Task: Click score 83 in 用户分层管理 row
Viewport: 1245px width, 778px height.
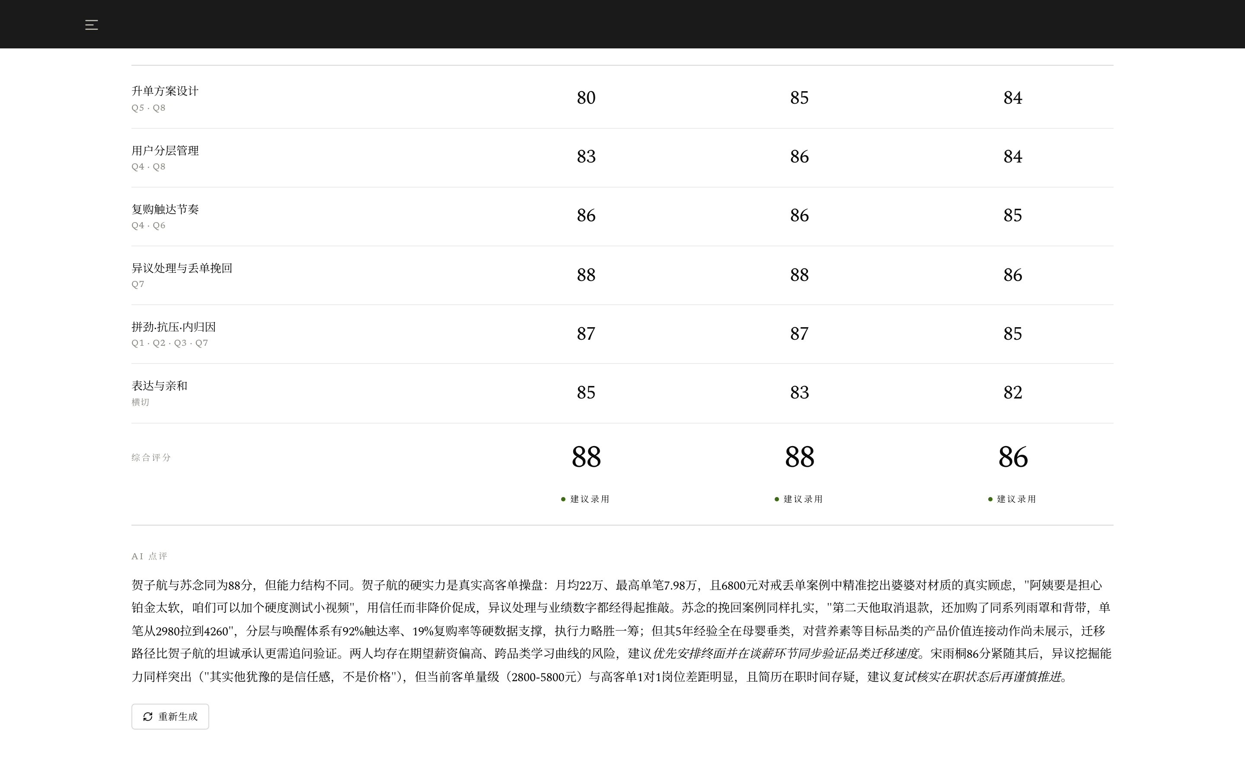Action: click(586, 156)
